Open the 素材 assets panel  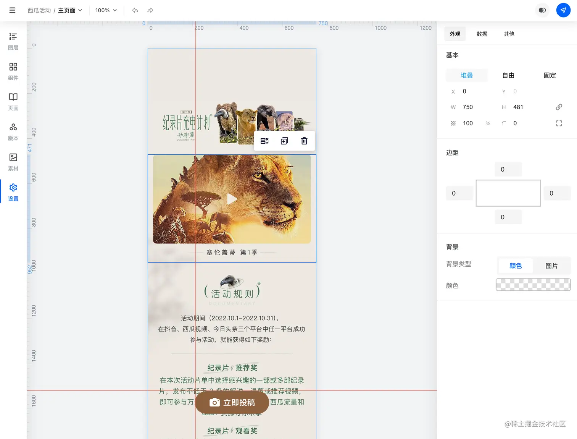(13, 162)
